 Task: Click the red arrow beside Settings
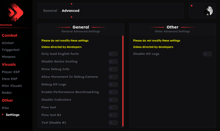pos(3,115)
